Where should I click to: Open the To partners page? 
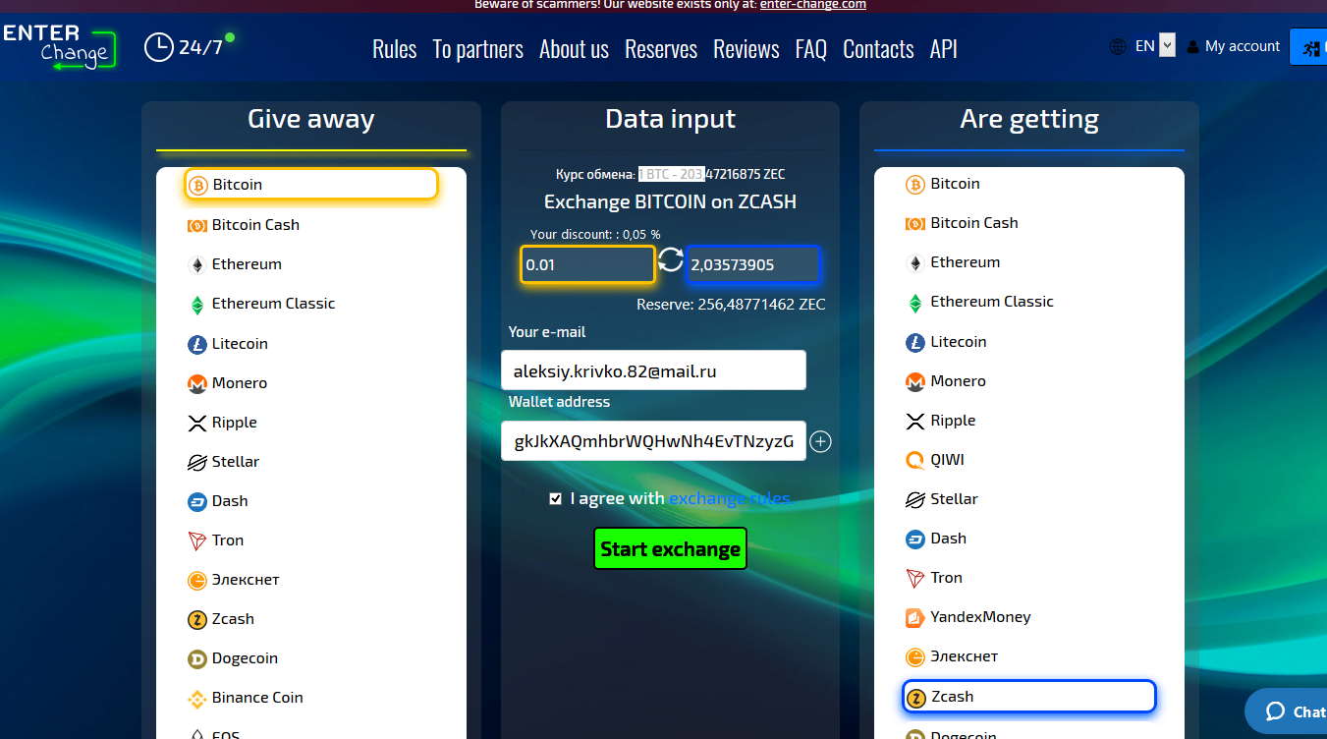(x=478, y=49)
